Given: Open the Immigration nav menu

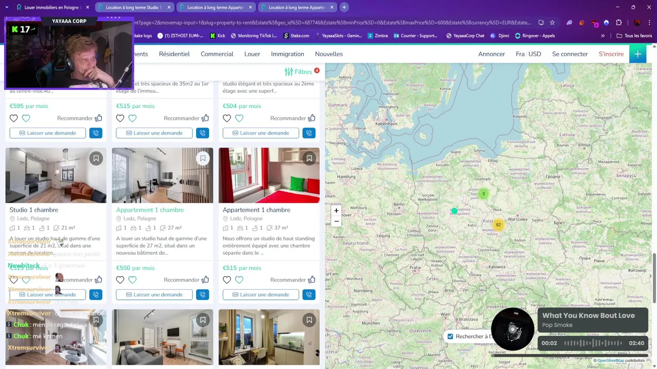Looking at the screenshot, I should pos(287,54).
